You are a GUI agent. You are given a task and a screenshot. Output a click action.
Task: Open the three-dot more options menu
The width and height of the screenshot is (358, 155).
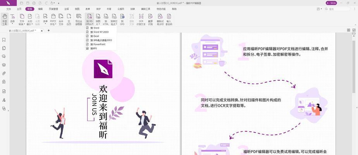pyautogui.click(x=355, y=9)
